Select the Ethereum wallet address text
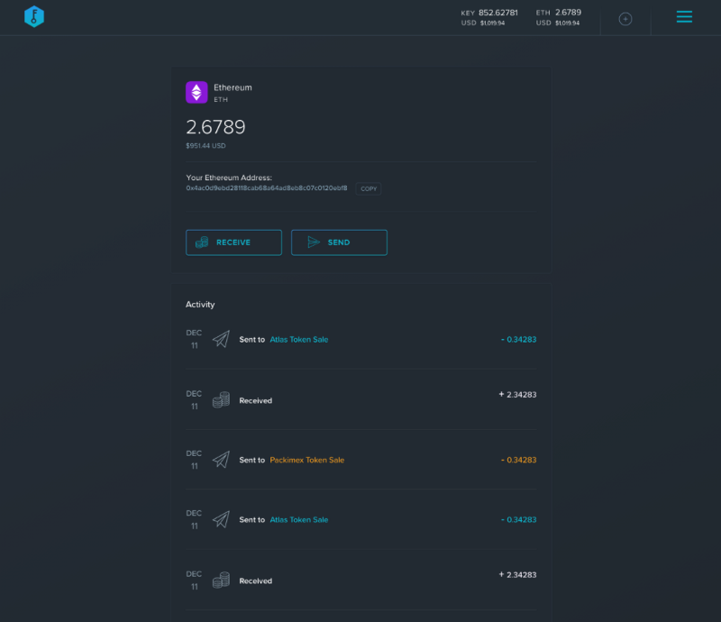The width and height of the screenshot is (721, 622). pyautogui.click(x=266, y=188)
